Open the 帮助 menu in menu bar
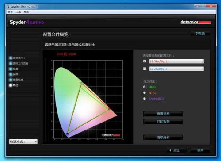The width and height of the screenshot is (221, 161). click(x=26, y=12)
